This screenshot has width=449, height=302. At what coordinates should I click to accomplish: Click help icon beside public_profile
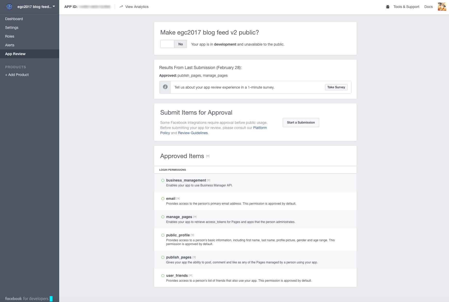[192, 235]
